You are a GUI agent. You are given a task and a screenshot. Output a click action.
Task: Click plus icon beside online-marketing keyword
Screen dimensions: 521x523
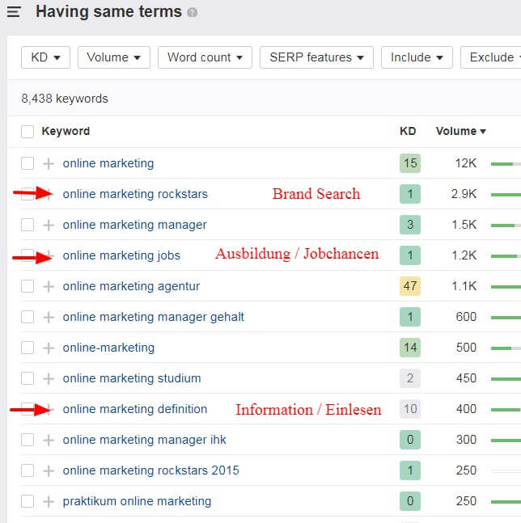(x=49, y=348)
